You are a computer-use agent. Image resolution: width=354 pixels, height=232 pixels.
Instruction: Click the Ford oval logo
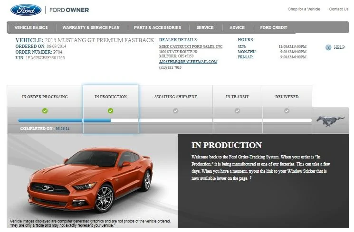click(26, 10)
